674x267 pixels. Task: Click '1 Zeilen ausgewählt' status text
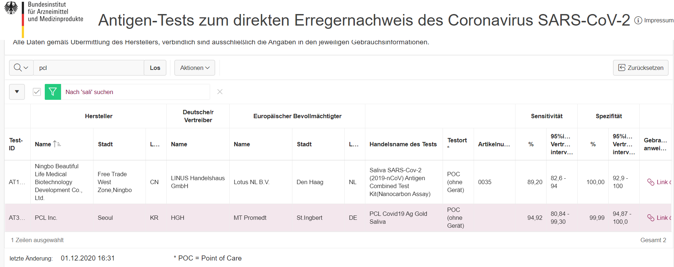[37, 240]
